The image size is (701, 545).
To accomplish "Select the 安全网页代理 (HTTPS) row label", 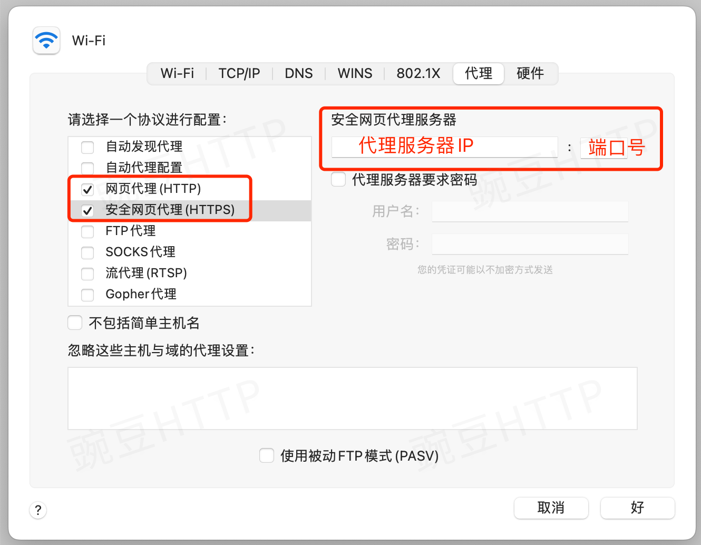I will (170, 210).
